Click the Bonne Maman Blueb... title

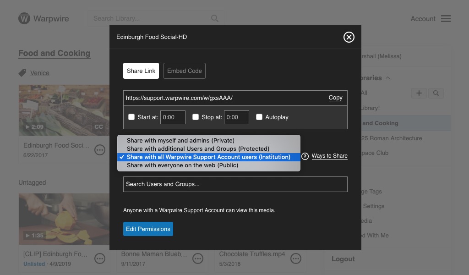[x=154, y=254]
